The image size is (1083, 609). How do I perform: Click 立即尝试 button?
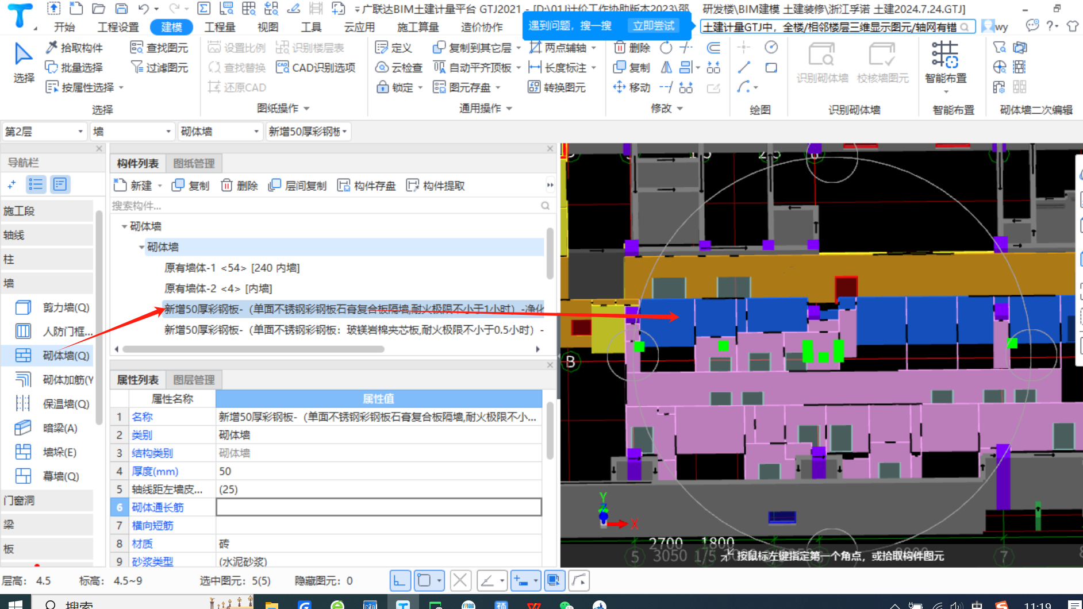654,26
